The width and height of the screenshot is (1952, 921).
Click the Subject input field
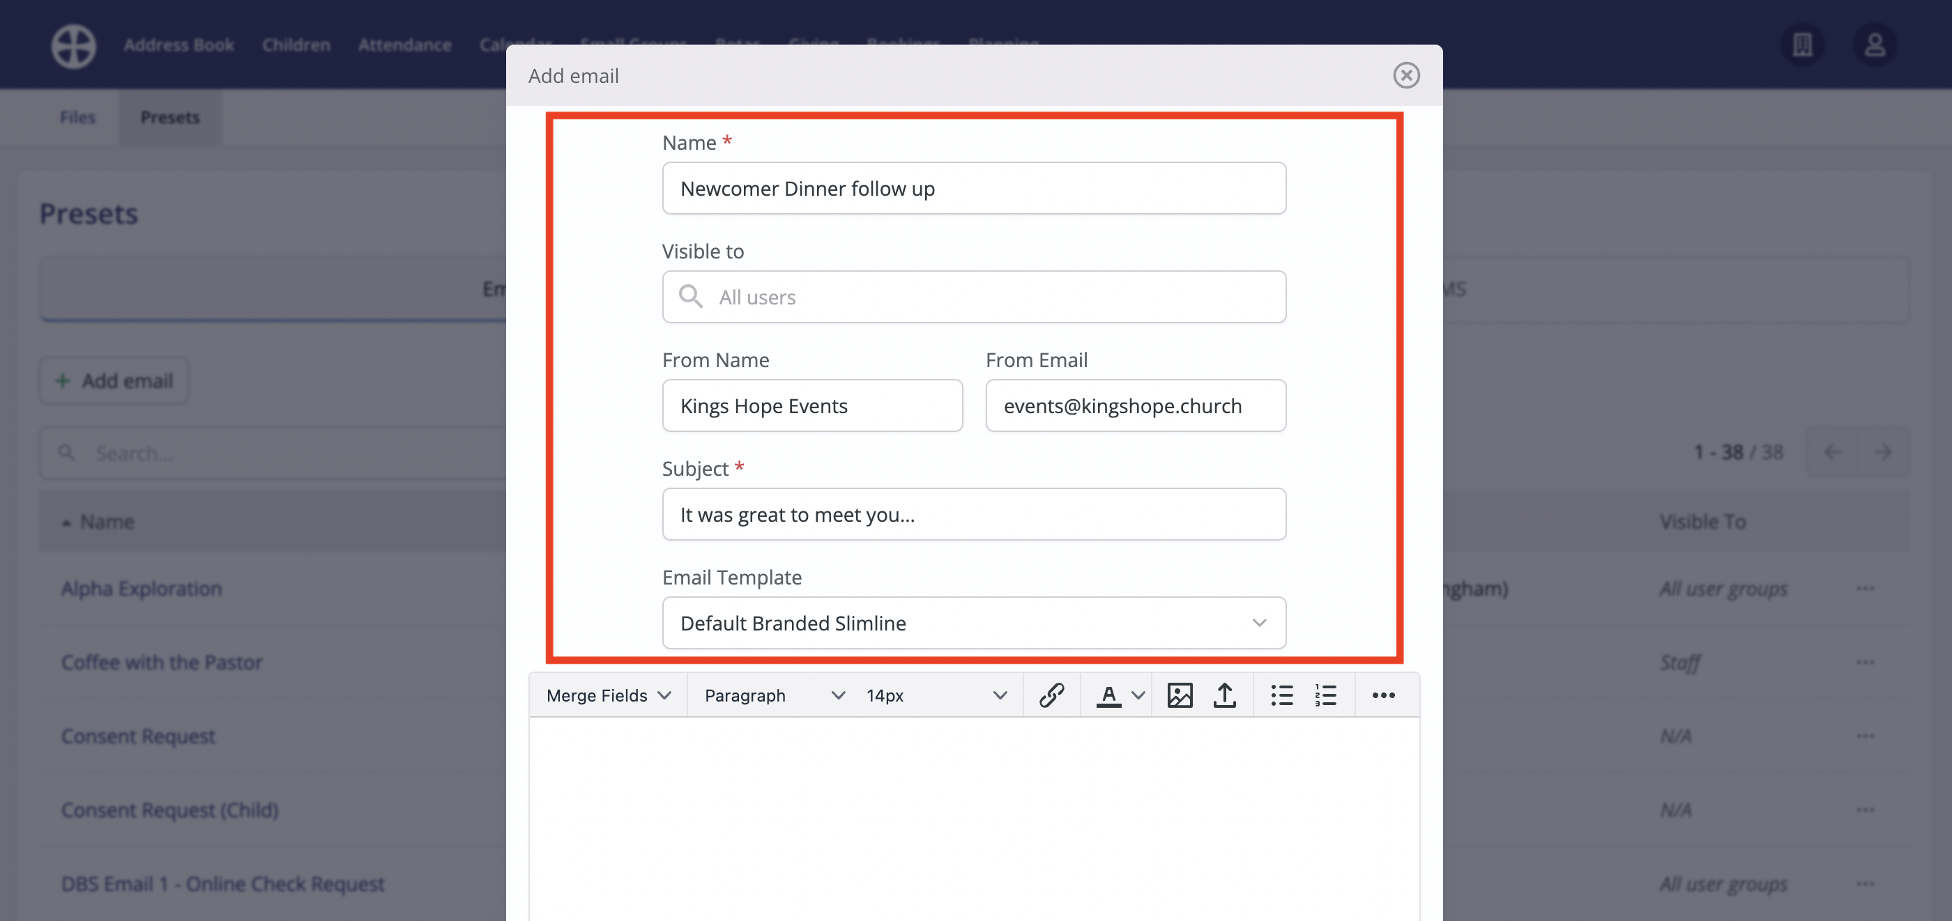pyautogui.click(x=974, y=514)
